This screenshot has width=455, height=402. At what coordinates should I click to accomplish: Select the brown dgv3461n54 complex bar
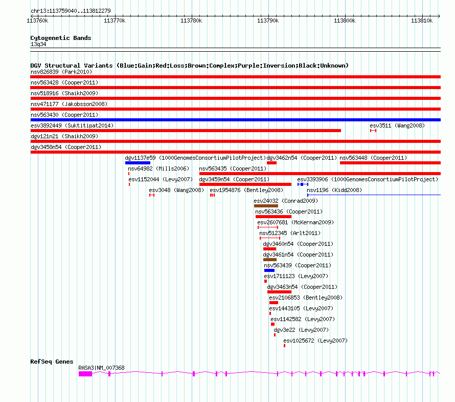[x=269, y=260]
